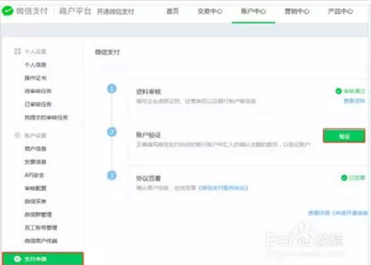The image size is (371, 265).
Task: Switch to the 营销中心 tab
Action: tap(297, 11)
